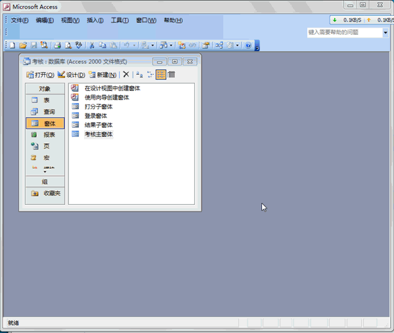Click the blue Help question mark icon

point(248,45)
